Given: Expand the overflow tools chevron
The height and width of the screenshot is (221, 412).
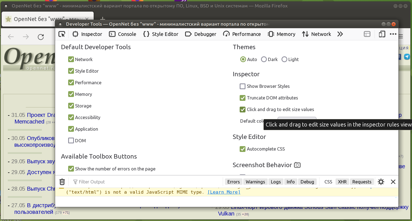Looking at the screenshot, I should click(x=340, y=34).
